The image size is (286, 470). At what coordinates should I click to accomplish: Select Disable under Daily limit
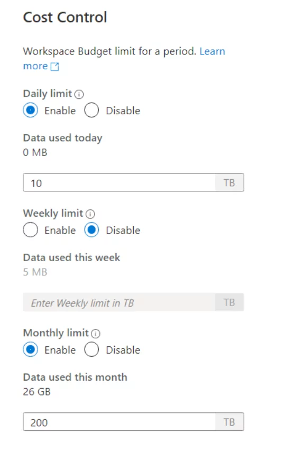pyautogui.click(x=91, y=110)
